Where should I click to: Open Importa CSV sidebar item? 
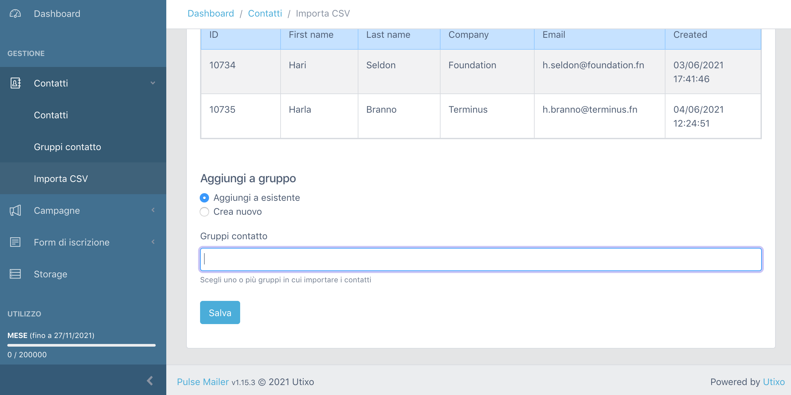pos(61,179)
